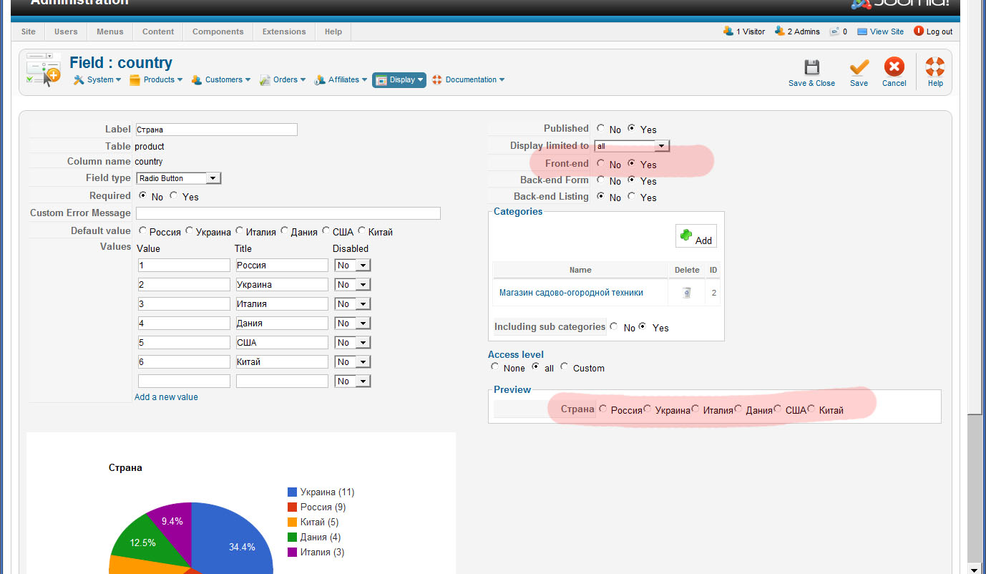Set Back-end Listing to Yes
Image resolution: width=986 pixels, height=574 pixels.
[631, 197]
